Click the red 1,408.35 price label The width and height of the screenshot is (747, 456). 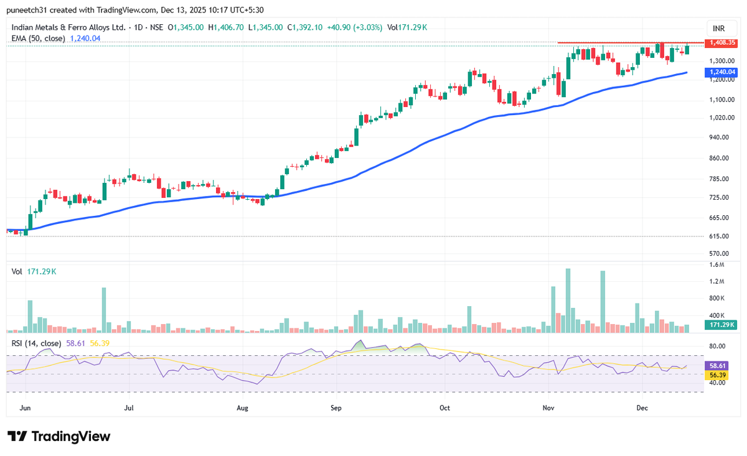point(720,43)
